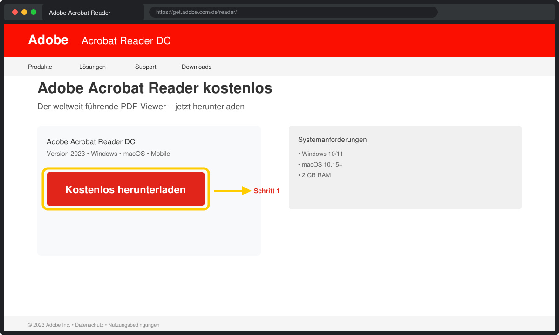The width and height of the screenshot is (559, 335).
Task: Click the footer copyright and legal line
Action: 94,325
